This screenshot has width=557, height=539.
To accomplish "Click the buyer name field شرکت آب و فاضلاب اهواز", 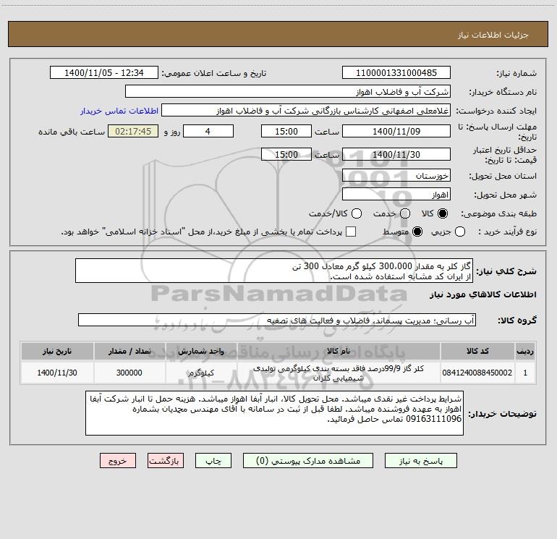I will pos(288,92).
